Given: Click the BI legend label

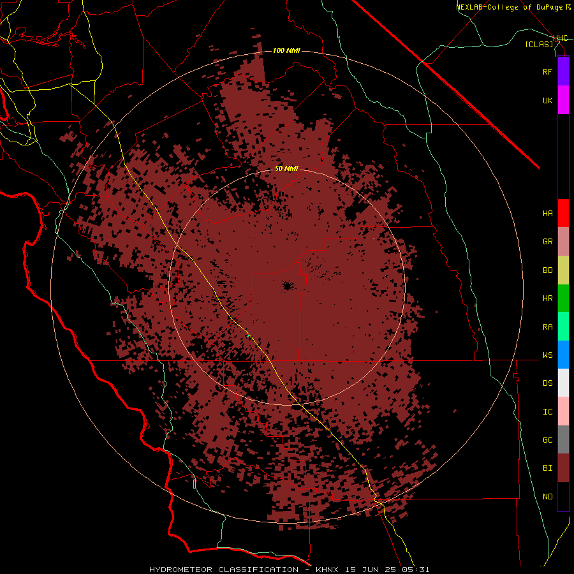Looking at the screenshot, I should (547, 468).
